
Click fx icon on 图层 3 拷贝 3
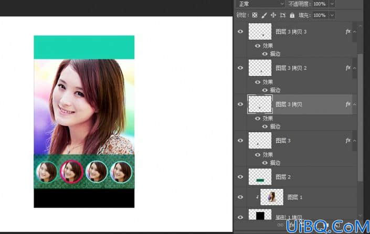348,31
